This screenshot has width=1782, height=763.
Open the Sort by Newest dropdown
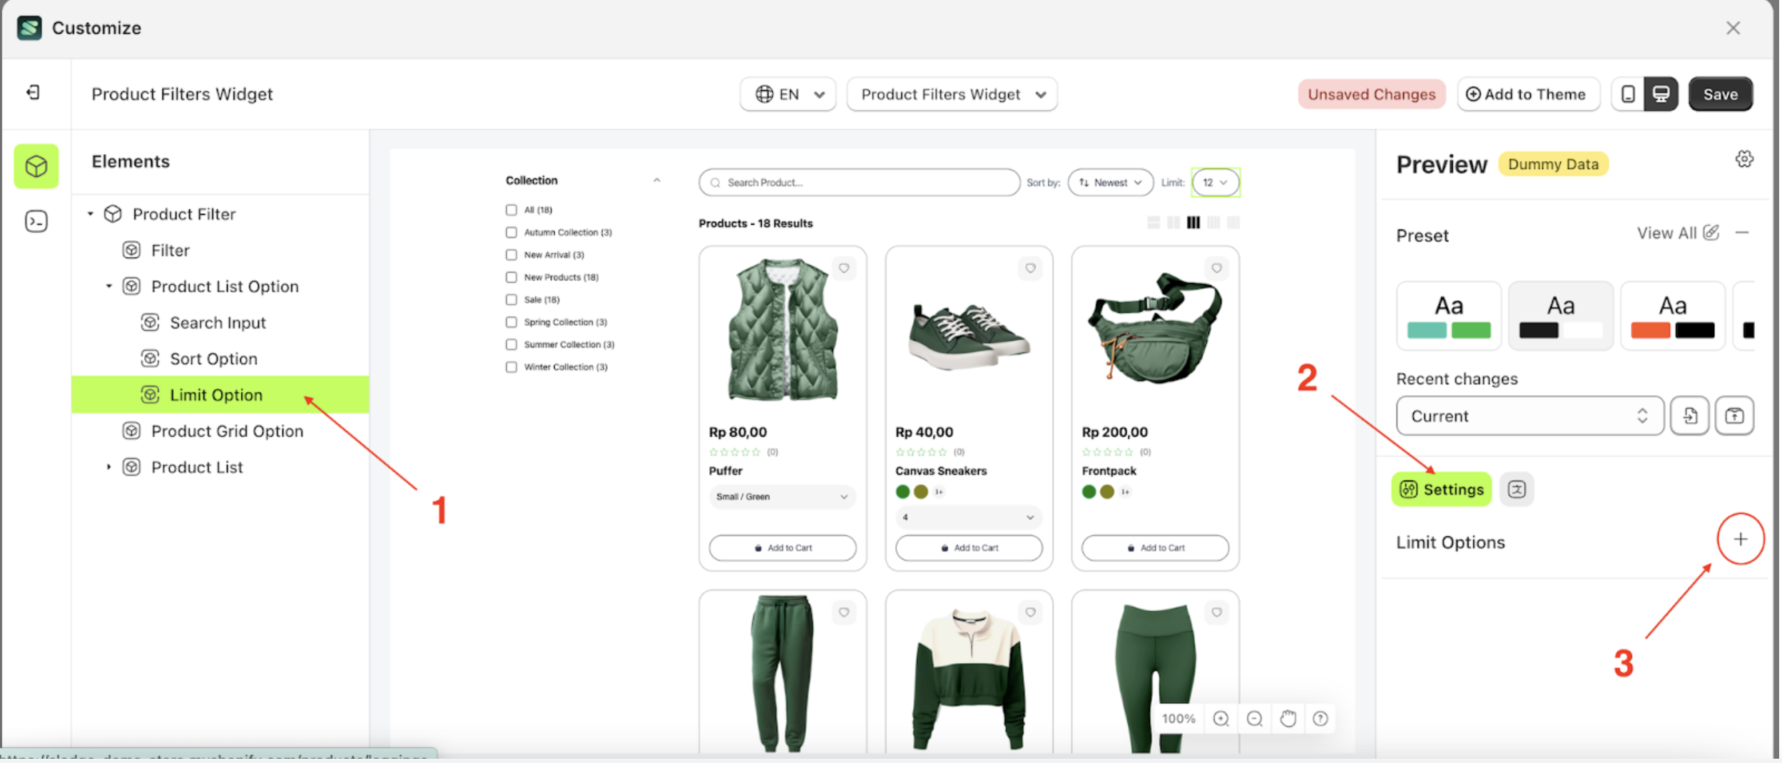pos(1110,183)
